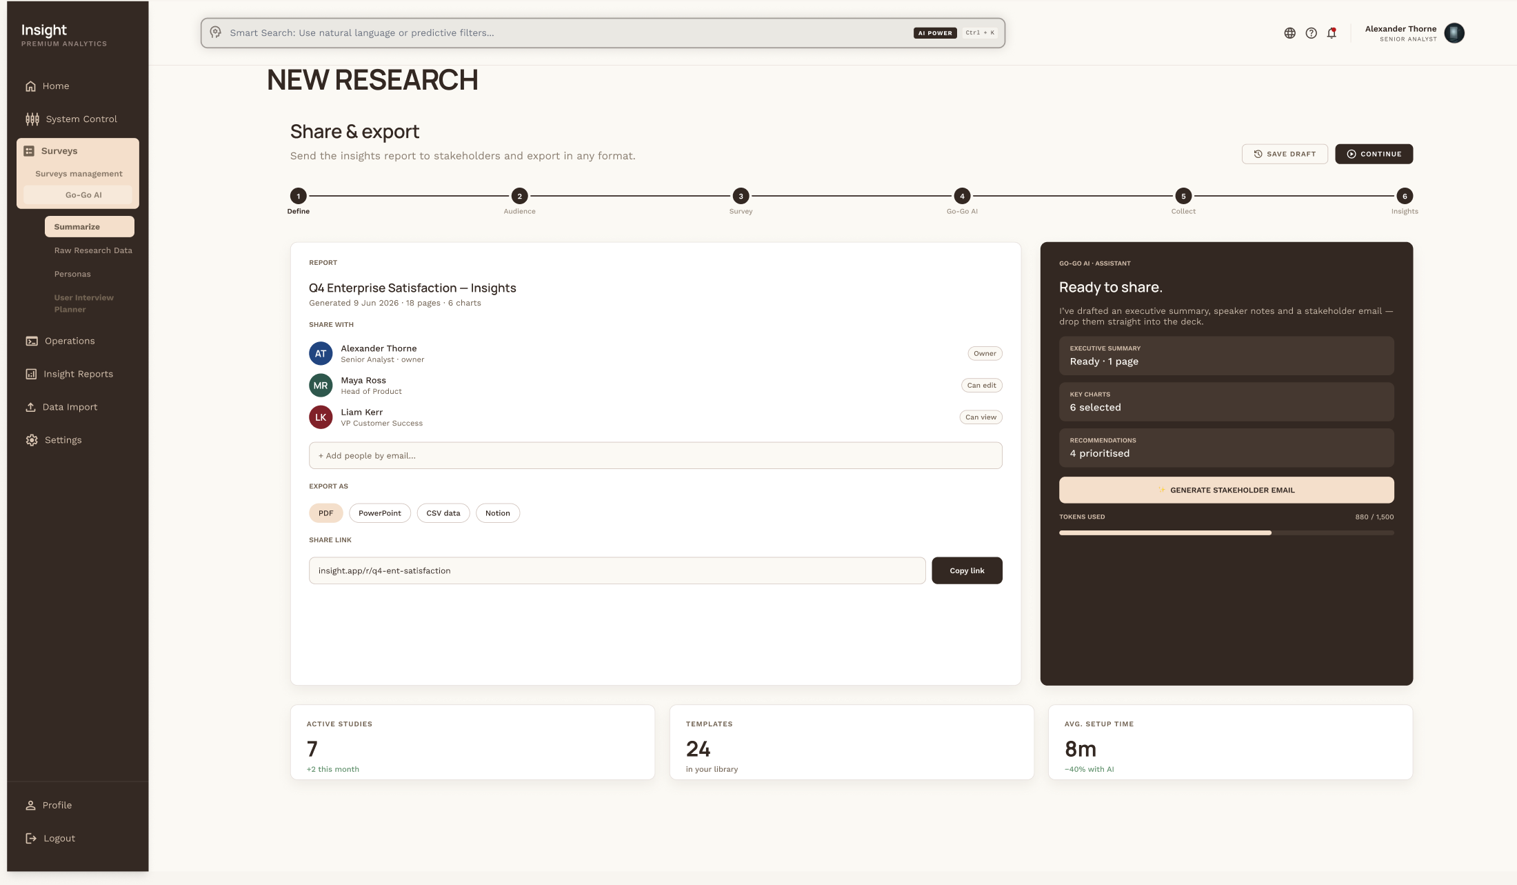The width and height of the screenshot is (1517, 885).
Task: Go to step 6 Insights
Action: pos(1405,197)
